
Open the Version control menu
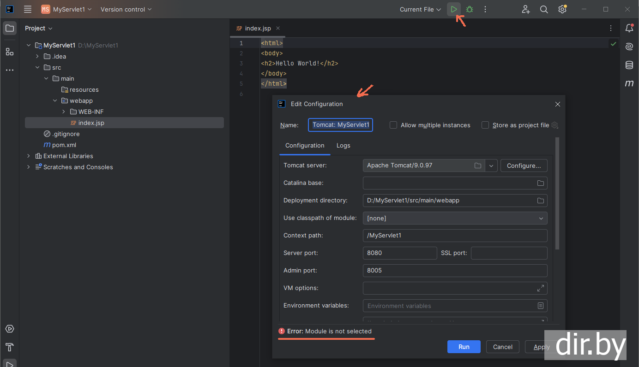click(126, 9)
